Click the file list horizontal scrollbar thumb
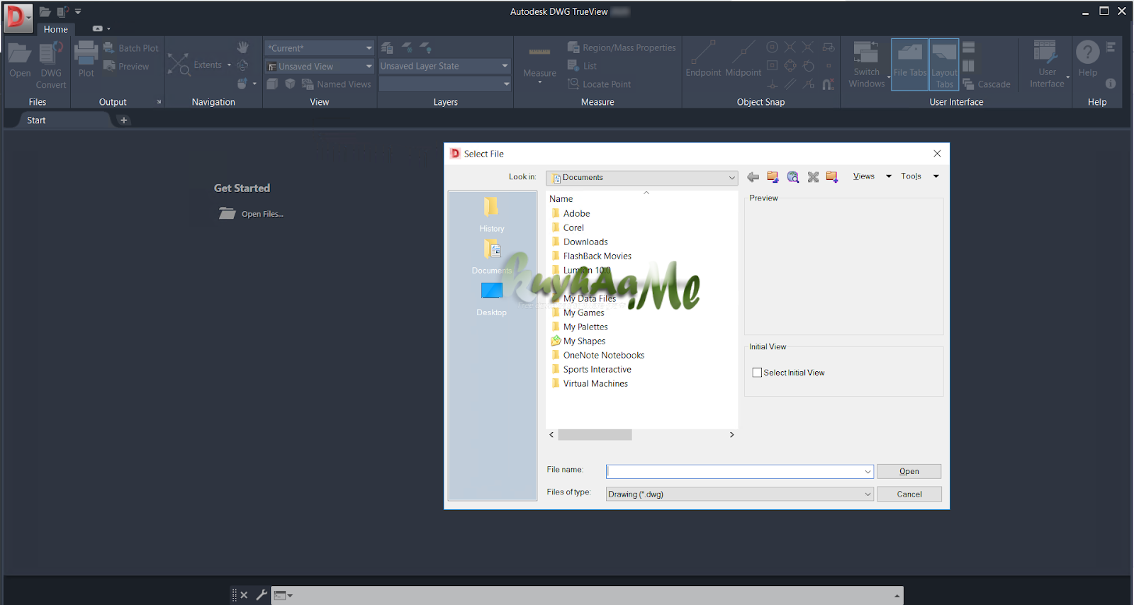 [x=595, y=435]
